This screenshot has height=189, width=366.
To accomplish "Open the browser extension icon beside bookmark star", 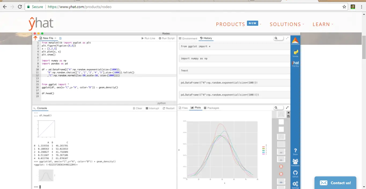I will click(x=353, y=7).
